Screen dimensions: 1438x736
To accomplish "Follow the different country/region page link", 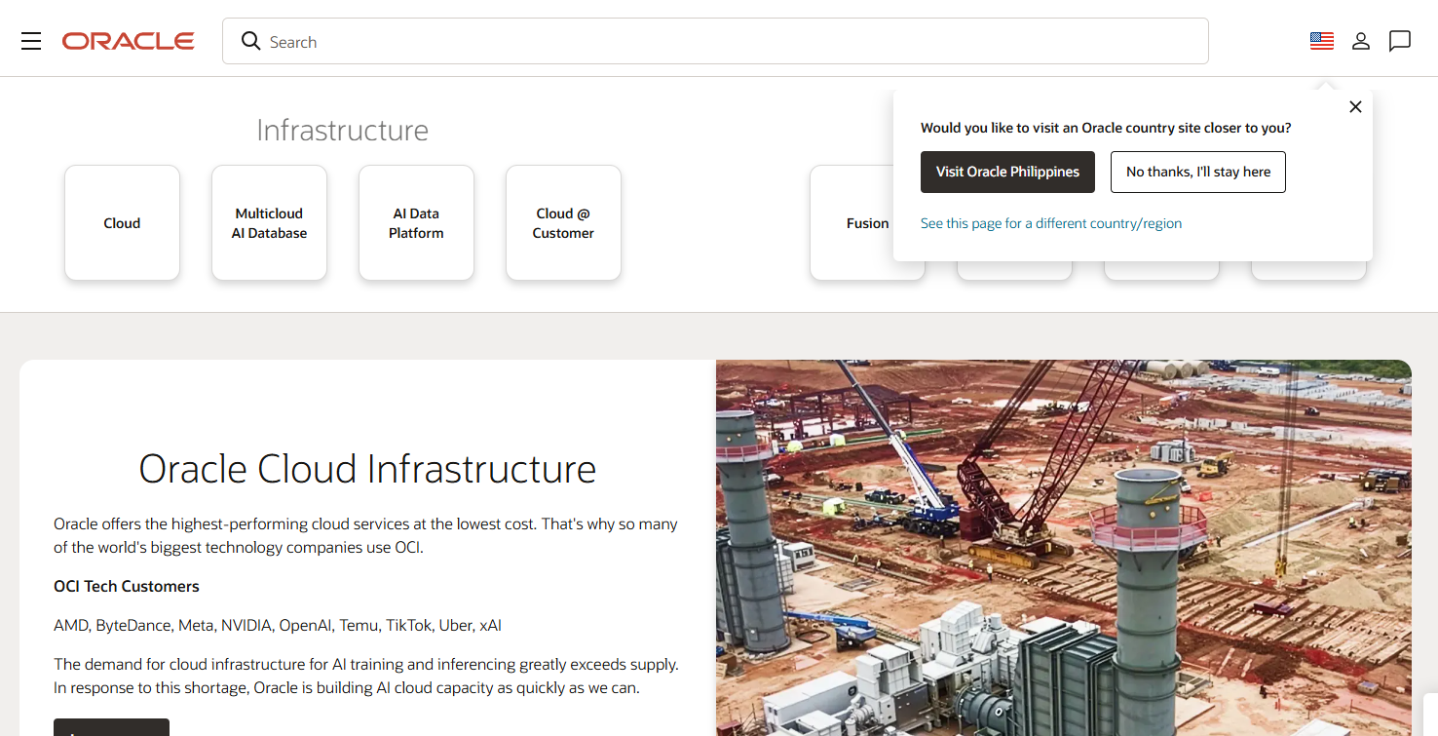I will (1051, 223).
